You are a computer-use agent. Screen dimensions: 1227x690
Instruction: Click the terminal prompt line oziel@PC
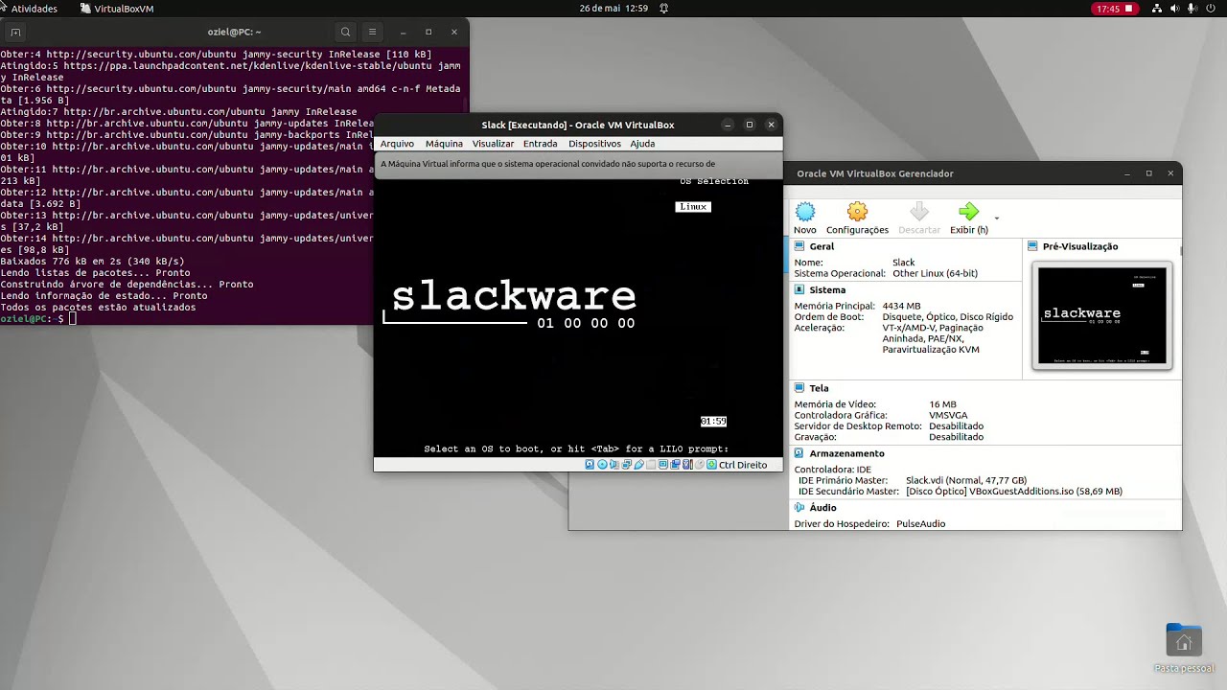[x=36, y=318]
